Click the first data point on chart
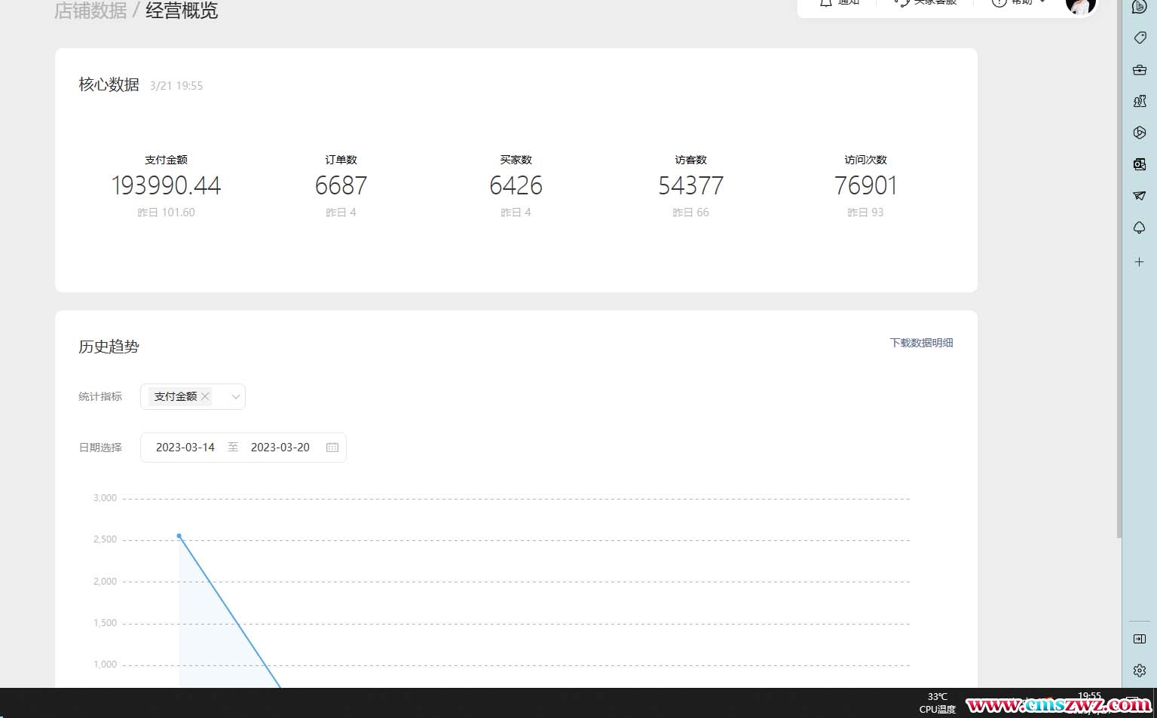 click(x=179, y=536)
